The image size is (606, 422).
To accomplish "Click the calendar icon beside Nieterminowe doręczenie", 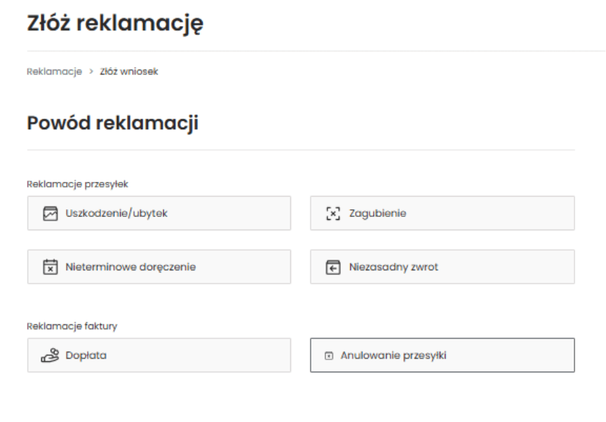I will (48, 267).
